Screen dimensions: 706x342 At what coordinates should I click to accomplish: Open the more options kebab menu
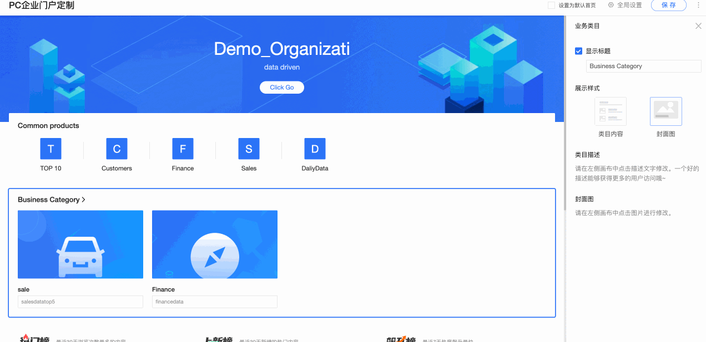698,5
